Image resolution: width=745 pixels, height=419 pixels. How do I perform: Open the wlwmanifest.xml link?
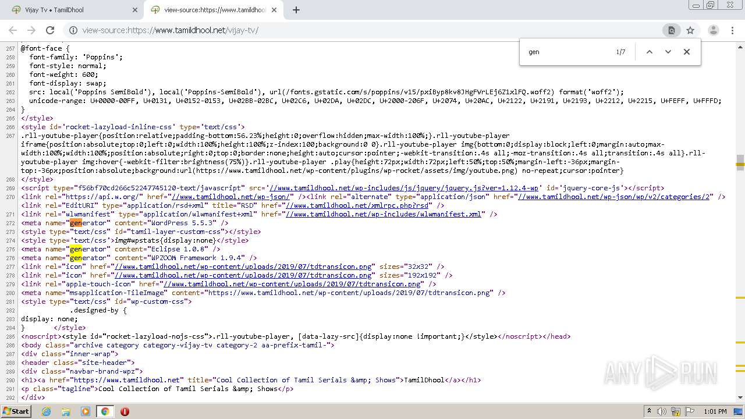[384, 214]
